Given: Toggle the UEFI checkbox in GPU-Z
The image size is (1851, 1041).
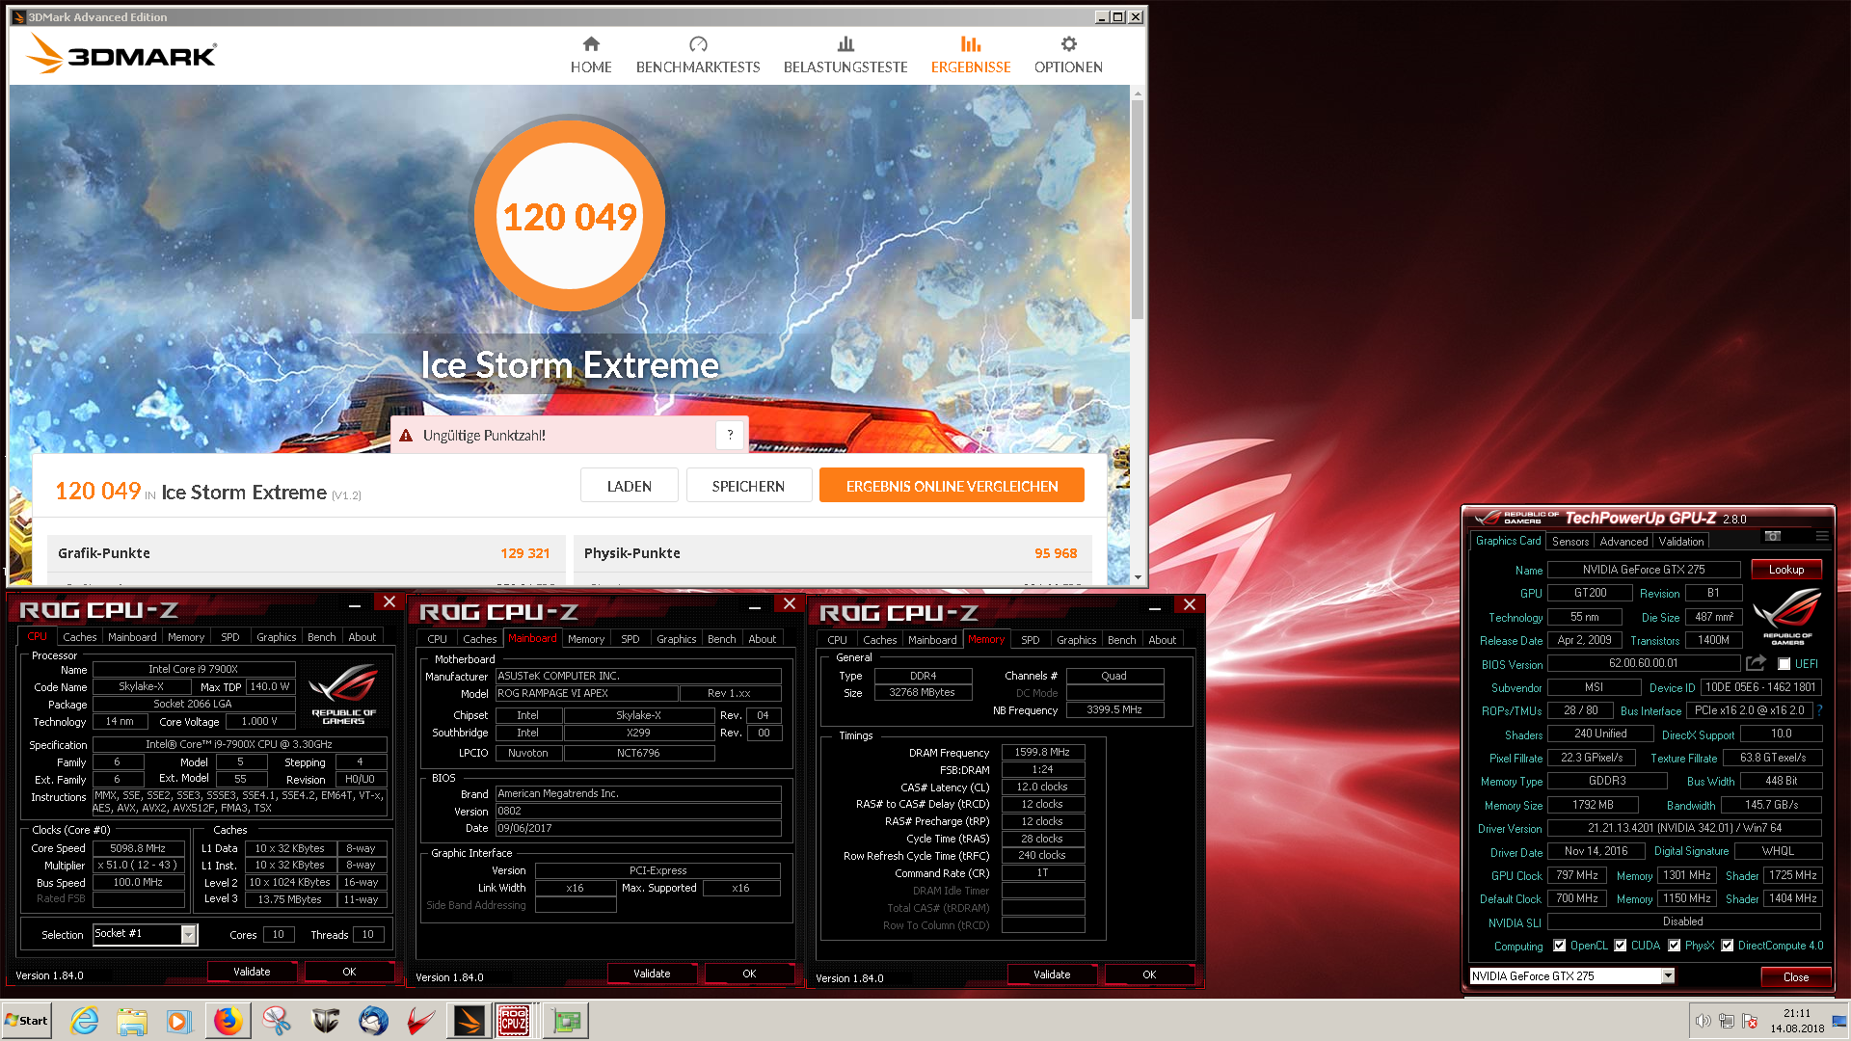Looking at the screenshot, I should click(1784, 664).
